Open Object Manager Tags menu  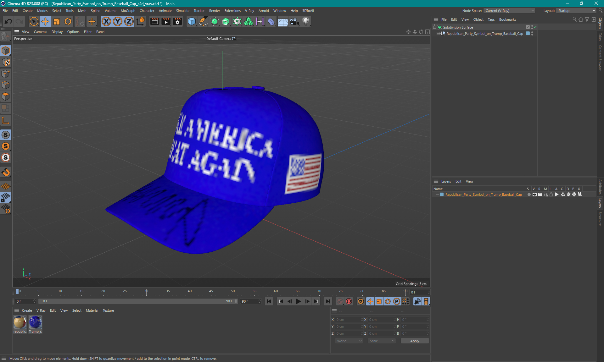[491, 19]
